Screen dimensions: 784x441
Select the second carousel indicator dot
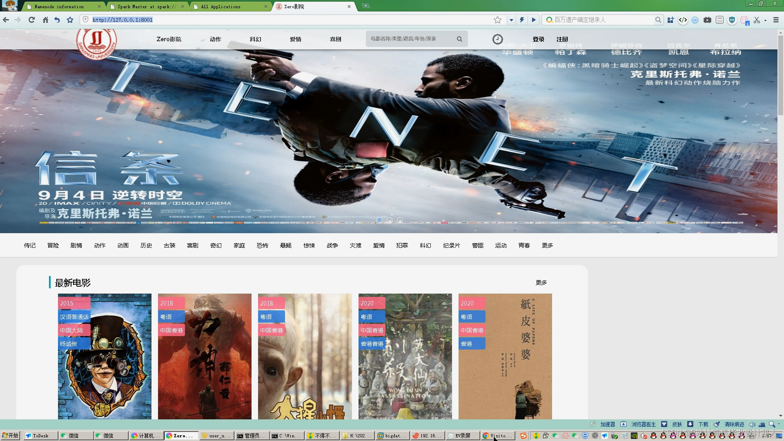pos(390,220)
